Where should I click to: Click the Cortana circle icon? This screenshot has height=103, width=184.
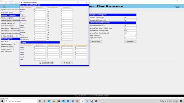40,101
